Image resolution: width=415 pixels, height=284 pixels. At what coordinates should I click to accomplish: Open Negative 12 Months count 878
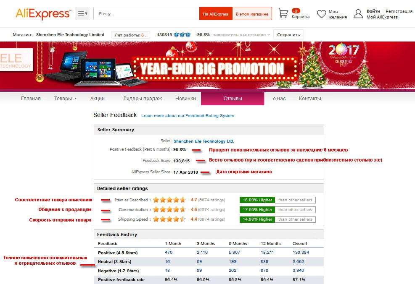[x=264, y=271]
